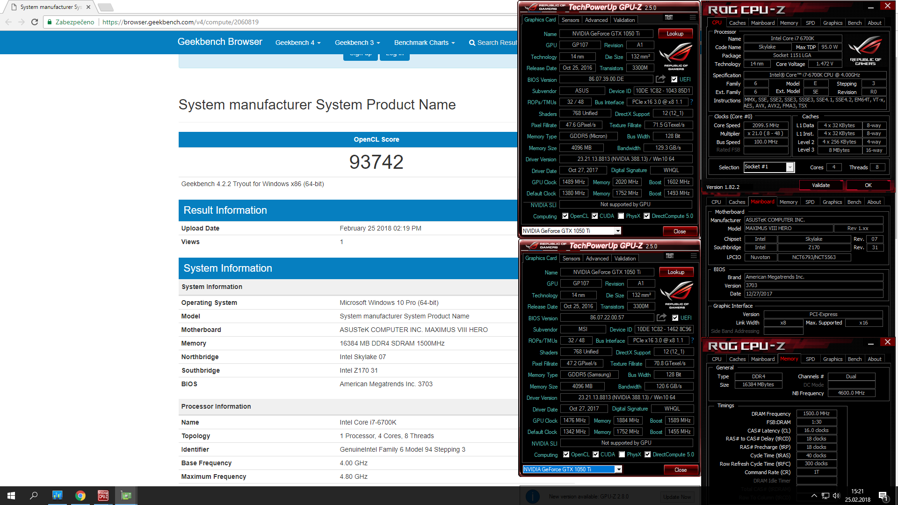The image size is (898, 505).
Task: Toggle PhysX checkbox in lower GPU-Z
Action: 622,454
